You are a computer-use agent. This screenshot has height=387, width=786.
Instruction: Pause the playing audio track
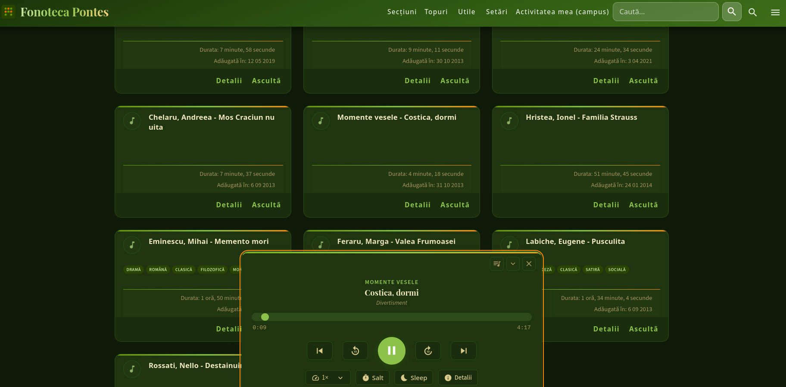391,350
